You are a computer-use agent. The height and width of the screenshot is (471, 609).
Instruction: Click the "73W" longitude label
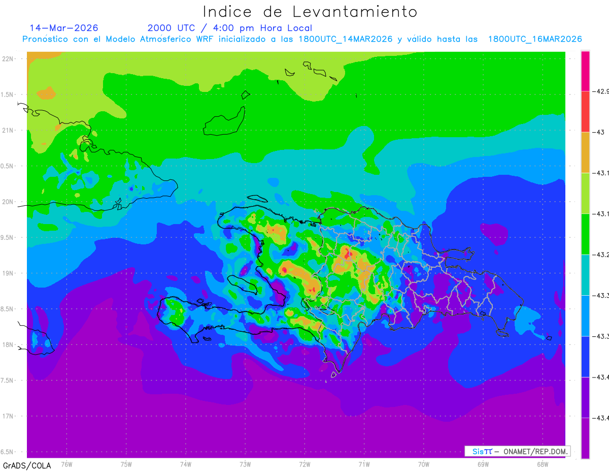click(x=245, y=464)
